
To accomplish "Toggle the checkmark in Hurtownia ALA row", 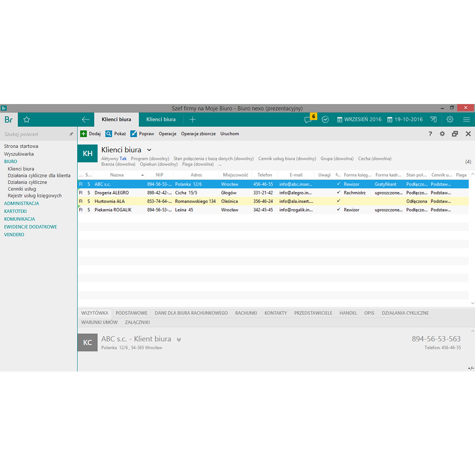I will coord(338,201).
